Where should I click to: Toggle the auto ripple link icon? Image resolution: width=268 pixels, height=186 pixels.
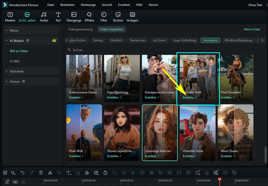pos(15,182)
